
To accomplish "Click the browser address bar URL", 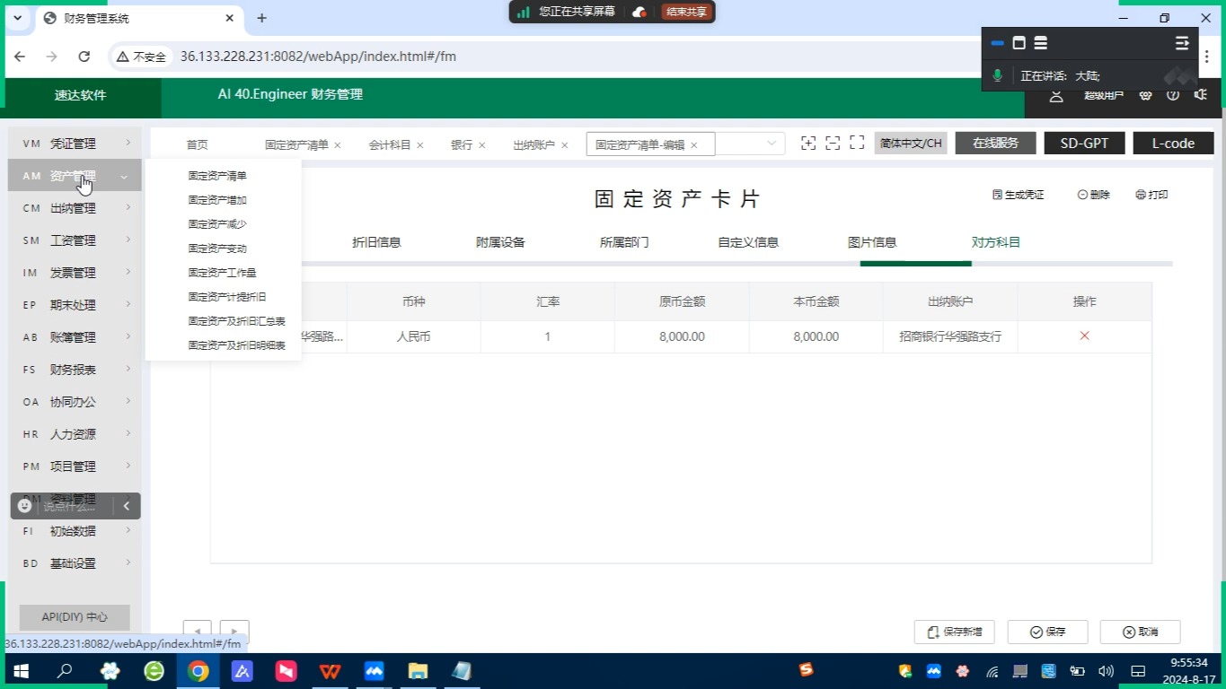I will tap(317, 56).
